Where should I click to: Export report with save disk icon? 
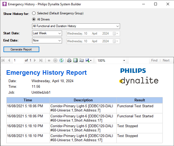click(87, 60)
